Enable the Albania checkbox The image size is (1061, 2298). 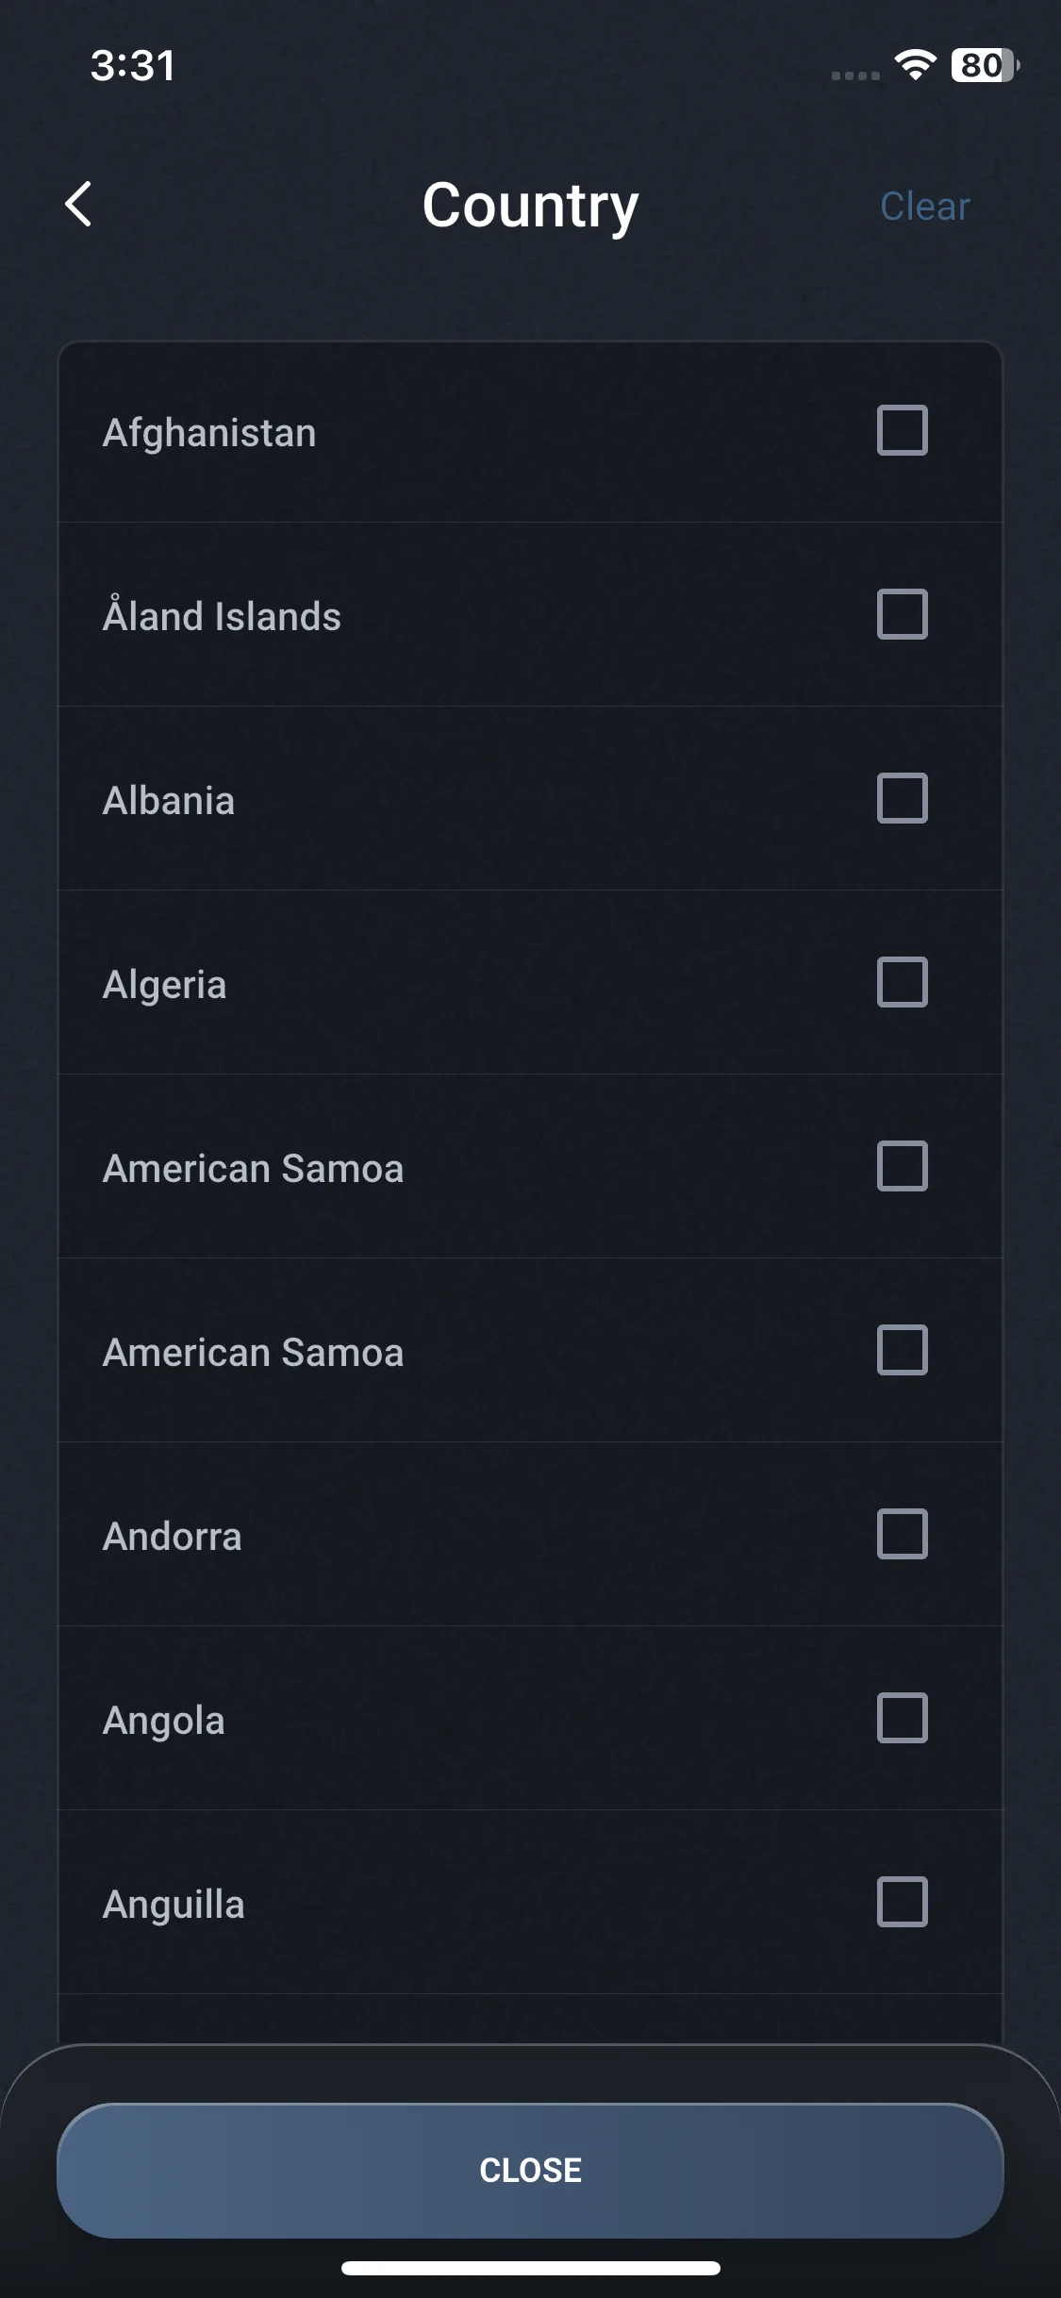coord(902,799)
